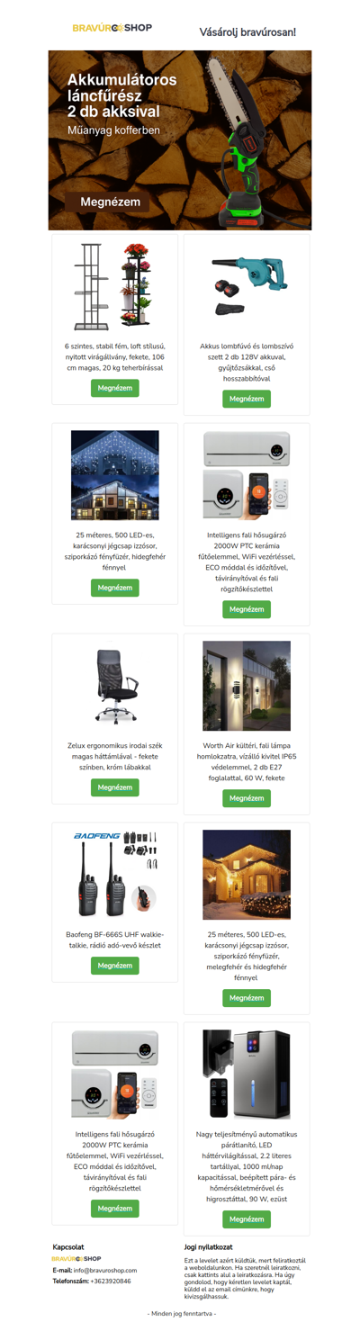
Task: Open the Worth Air wall lamp image
Action: pyautogui.click(x=247, y=686)
